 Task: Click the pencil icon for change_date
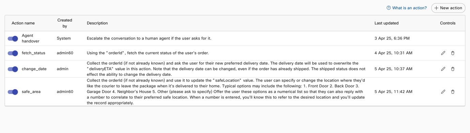pyautogui.click(x=443, y=69)
